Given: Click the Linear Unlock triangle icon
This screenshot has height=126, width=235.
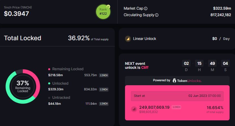Looking at the screenshot, I should pyautogui.click(x=128, y=39).
